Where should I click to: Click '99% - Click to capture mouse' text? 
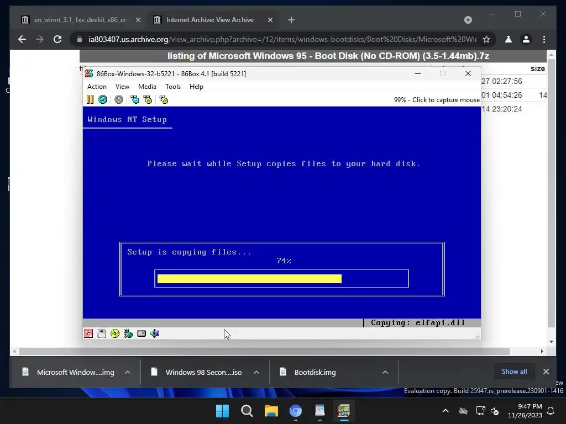[437, 100]
